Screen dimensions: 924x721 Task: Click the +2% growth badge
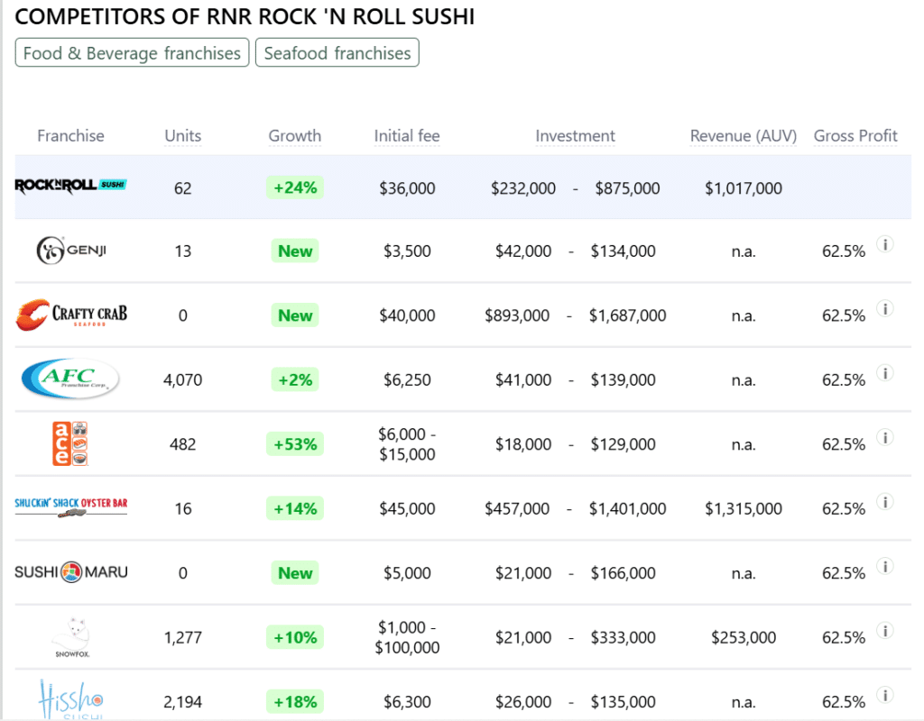[295, 380]
